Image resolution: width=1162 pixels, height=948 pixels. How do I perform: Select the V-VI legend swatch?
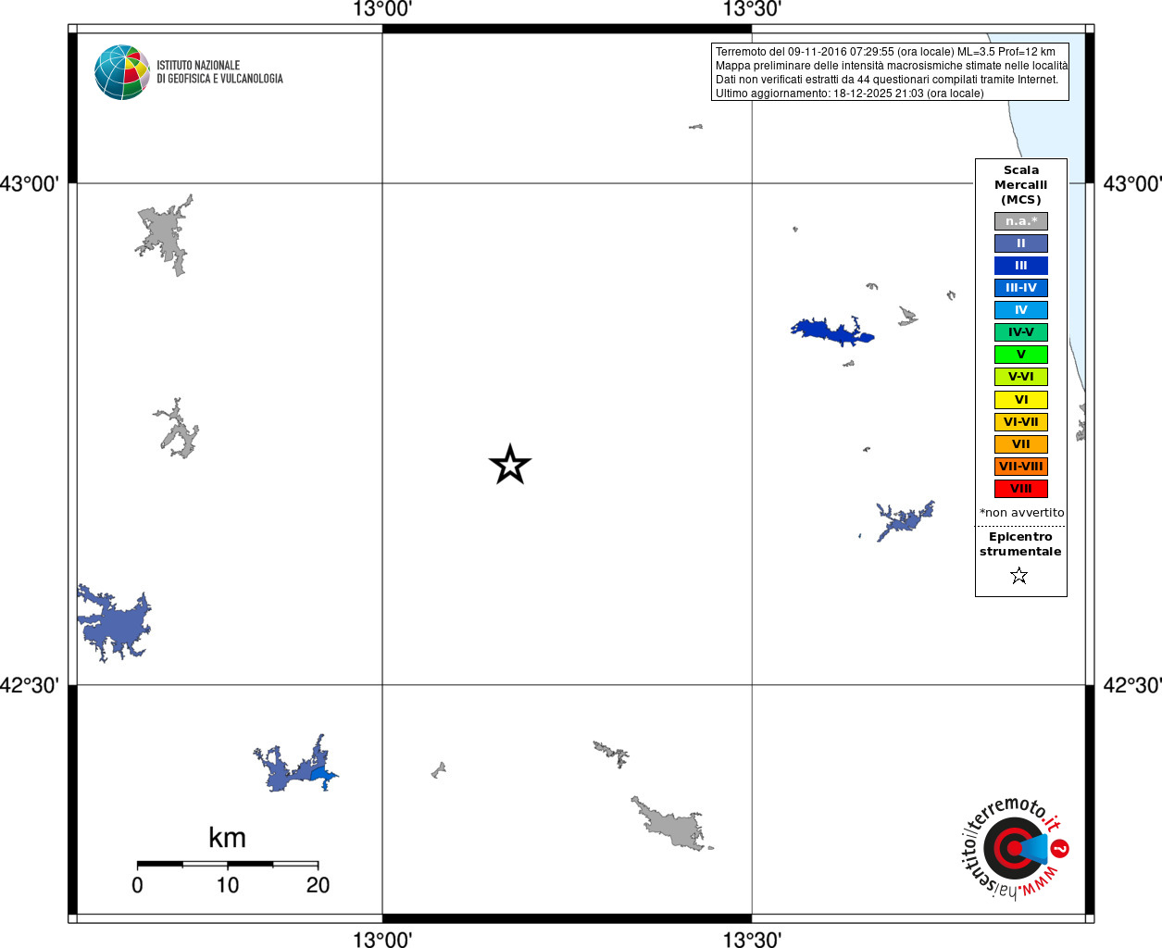pos(1021,377)
